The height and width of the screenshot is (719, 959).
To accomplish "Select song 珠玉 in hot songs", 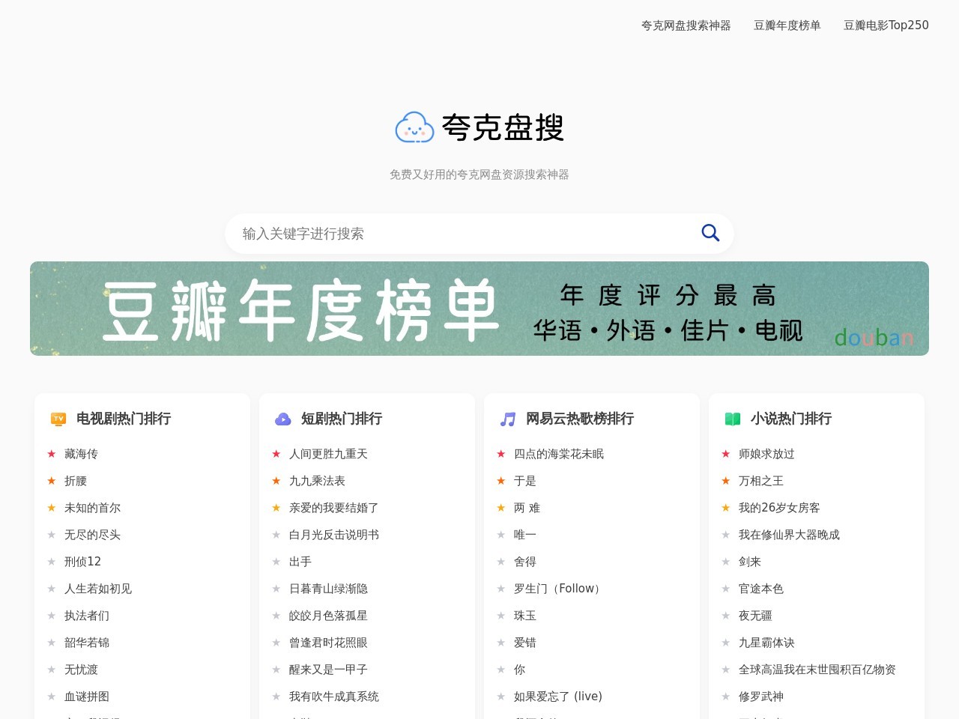I will click(x=525, y=616).
